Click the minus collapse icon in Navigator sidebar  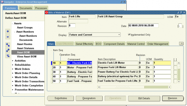(8, 37)
